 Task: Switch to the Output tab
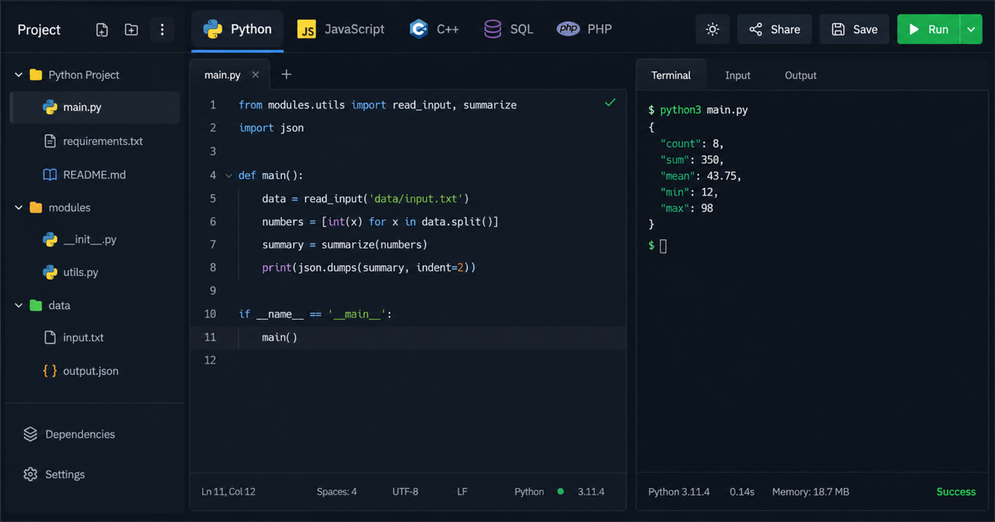click(x=800, y=75)
